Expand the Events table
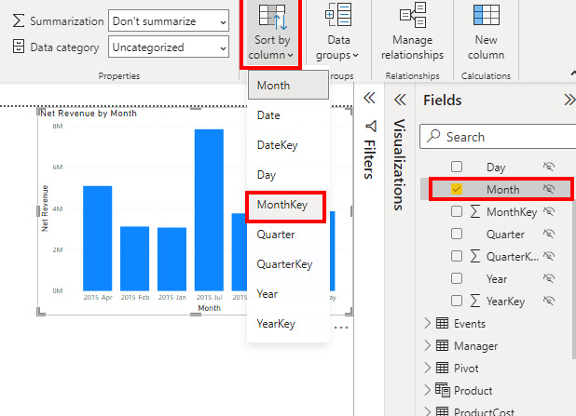576x416 pixels. point(429,323)
